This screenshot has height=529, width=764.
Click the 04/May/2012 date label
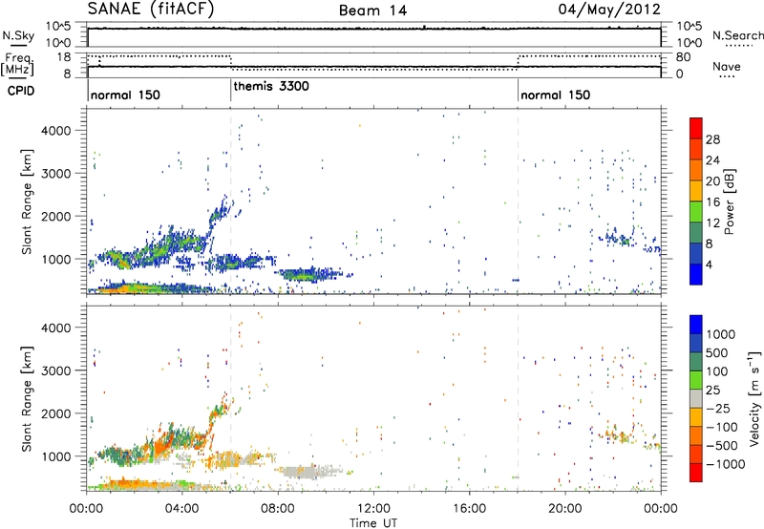point(609,10)
